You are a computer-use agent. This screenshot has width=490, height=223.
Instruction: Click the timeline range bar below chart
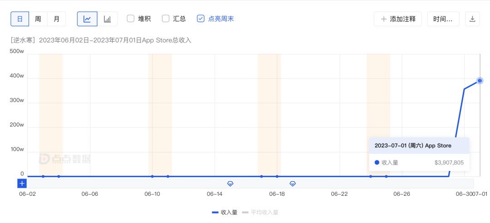[x=363, y=184]
